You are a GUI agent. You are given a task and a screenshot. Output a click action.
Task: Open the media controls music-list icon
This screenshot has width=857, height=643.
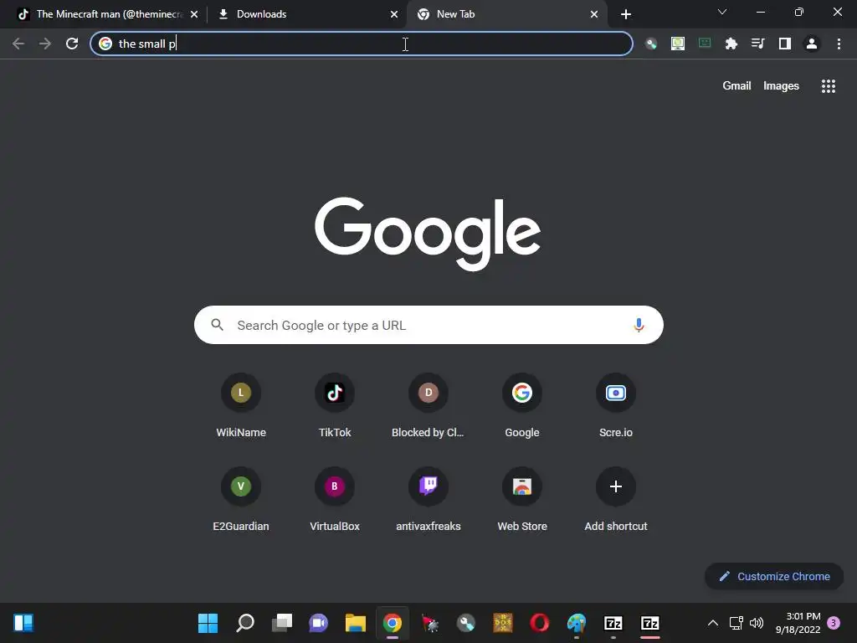click(x=758, y=44)
